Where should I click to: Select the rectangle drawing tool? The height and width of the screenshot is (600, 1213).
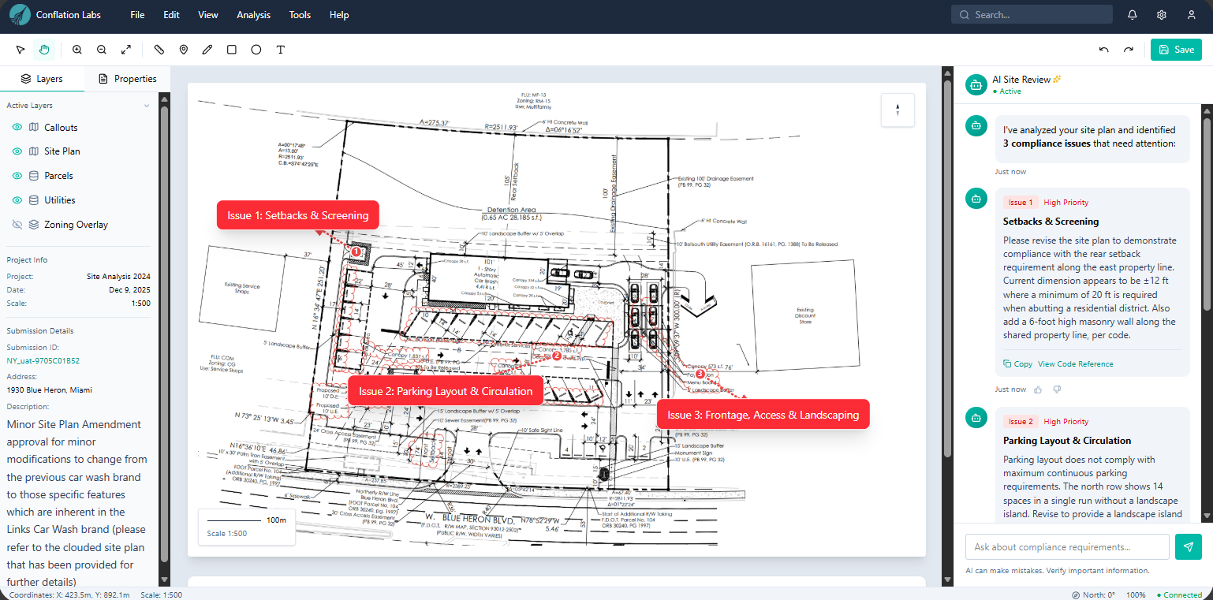pyautogui.click(x=231, y=49)
